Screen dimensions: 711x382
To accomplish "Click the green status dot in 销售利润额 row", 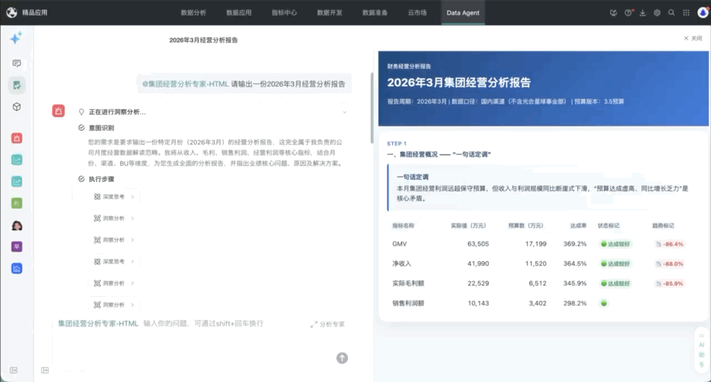I will coord(604,303).
